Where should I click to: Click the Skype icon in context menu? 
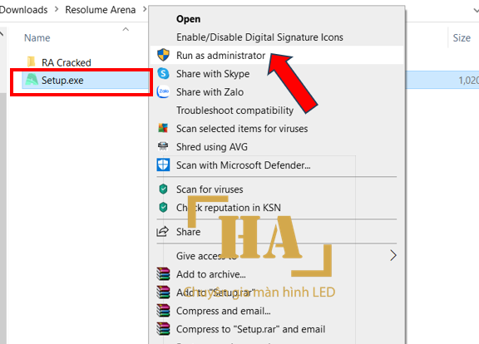pos(163,74)
